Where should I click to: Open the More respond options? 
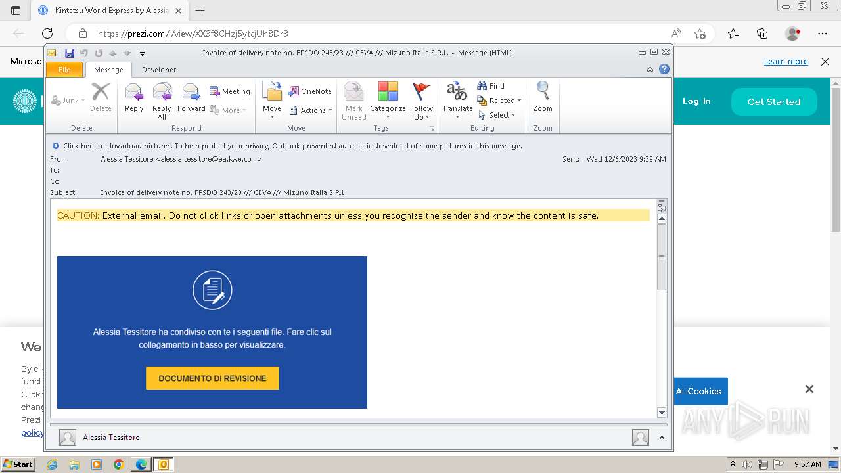228,110
